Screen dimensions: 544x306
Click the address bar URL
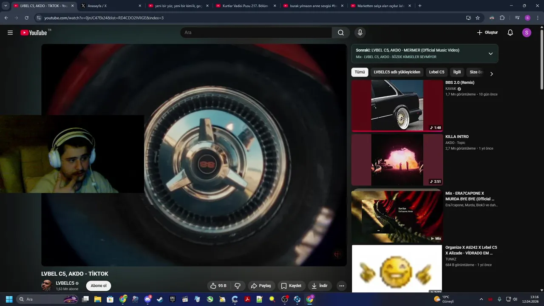104,18
